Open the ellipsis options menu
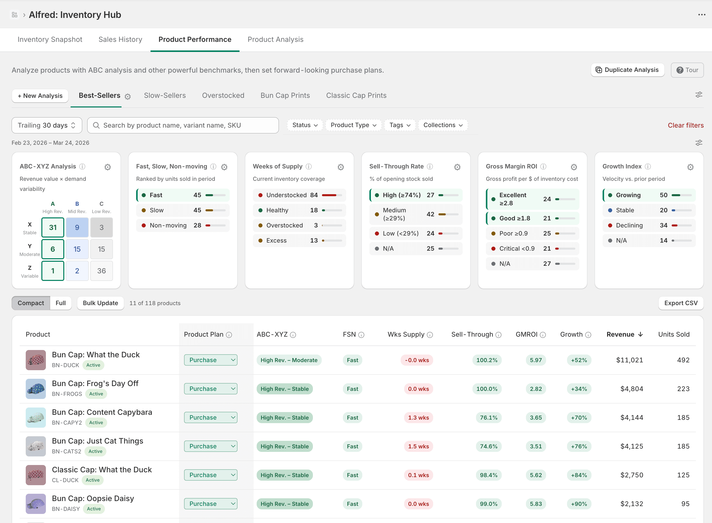 702,15
